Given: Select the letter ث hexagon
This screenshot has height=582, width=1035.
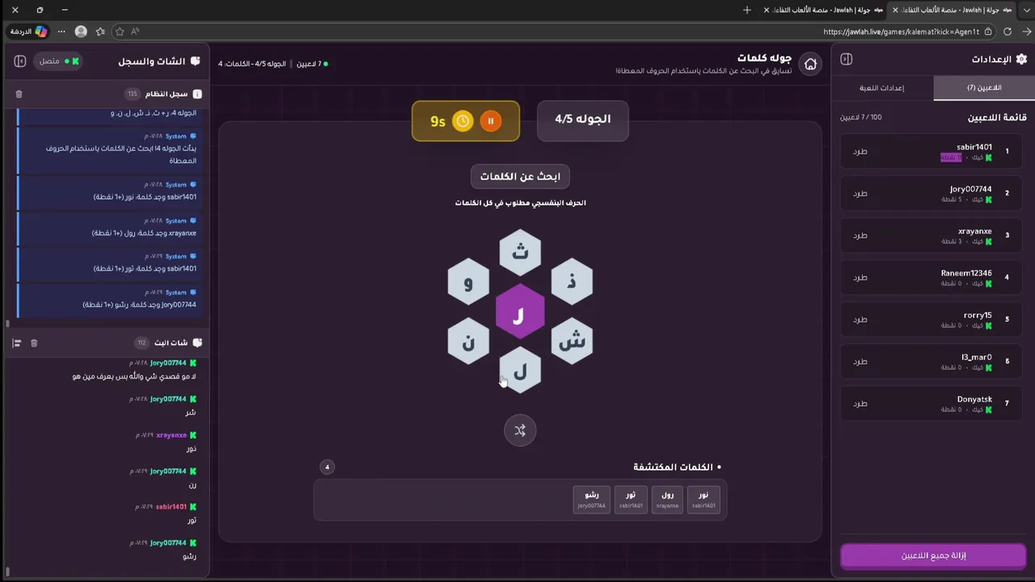Looking at the screenshot, I should pos(520,253).
